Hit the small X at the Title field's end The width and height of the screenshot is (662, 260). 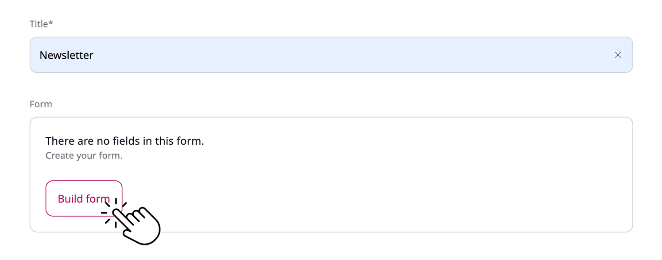(618, 55)
